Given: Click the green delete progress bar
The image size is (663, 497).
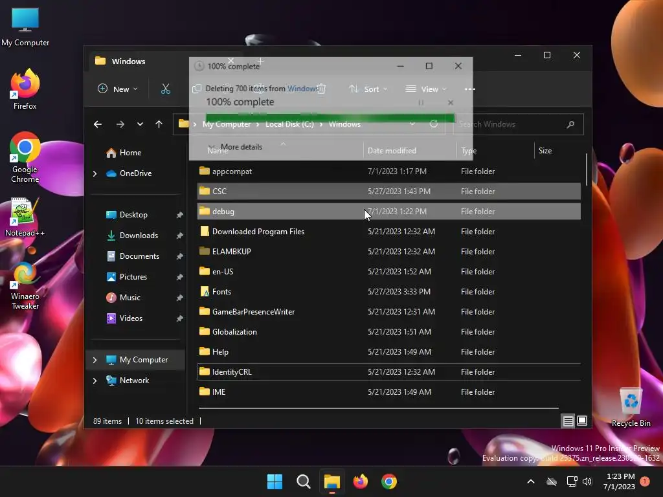Looking at the screenshot, I should 330,118.
